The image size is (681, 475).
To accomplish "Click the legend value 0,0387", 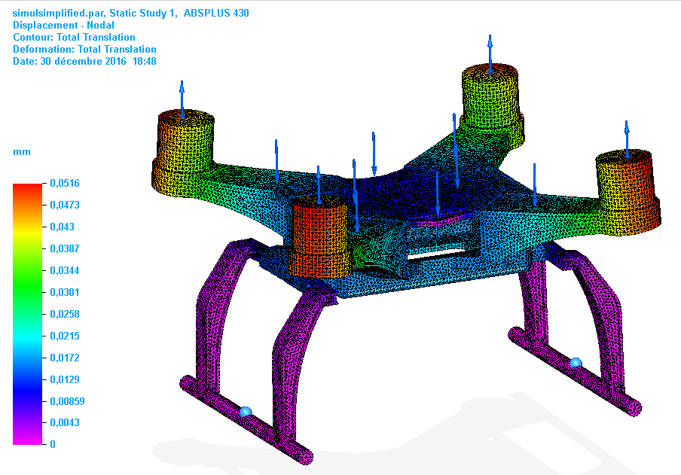I will point(65,248).
